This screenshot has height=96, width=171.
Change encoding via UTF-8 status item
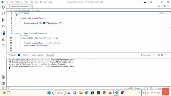tap(146, 88)
